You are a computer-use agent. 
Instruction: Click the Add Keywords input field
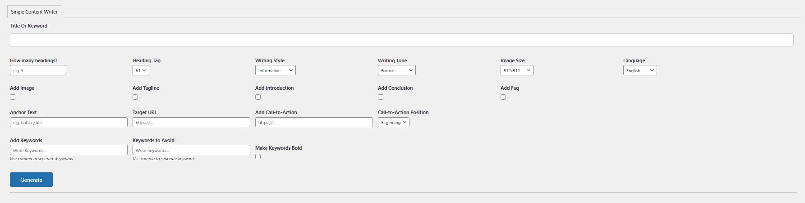tap(69, 150)
